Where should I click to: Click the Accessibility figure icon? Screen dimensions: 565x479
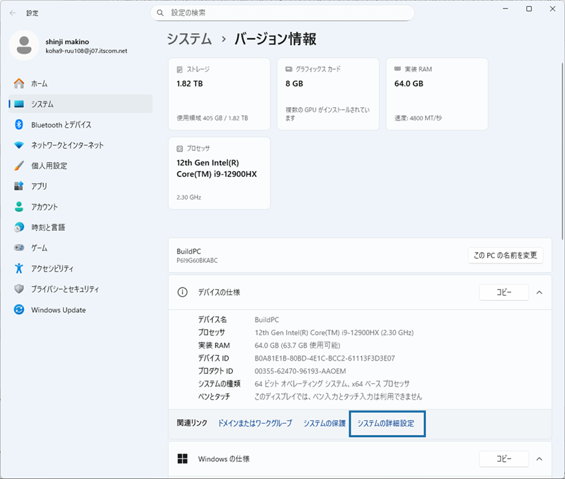19,268
